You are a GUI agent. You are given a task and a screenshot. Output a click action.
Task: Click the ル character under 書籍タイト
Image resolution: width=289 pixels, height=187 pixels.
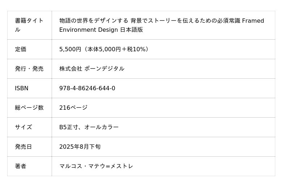coord(18,30)
